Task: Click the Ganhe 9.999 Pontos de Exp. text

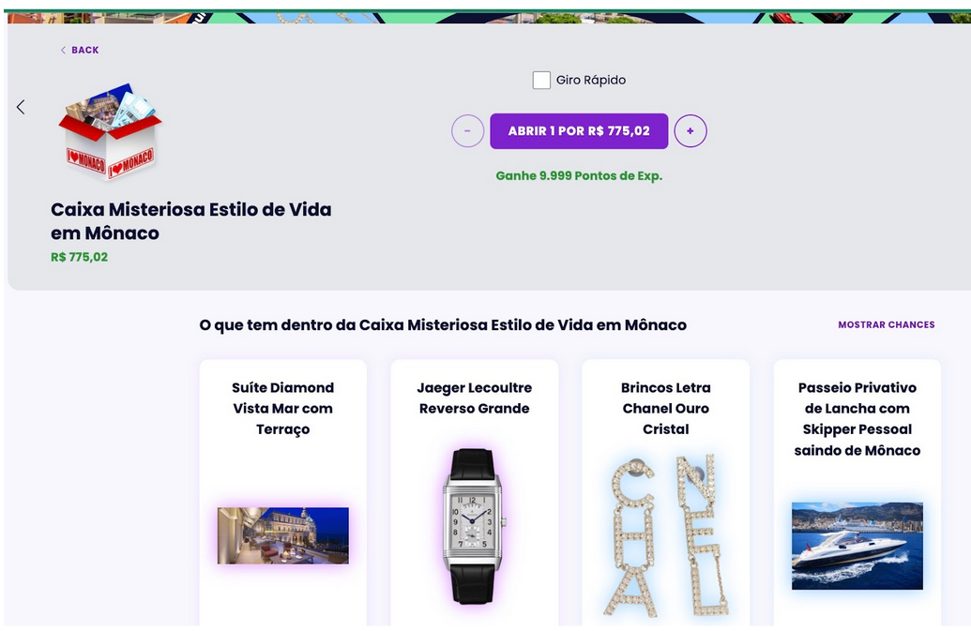Action: coord(579,175)
